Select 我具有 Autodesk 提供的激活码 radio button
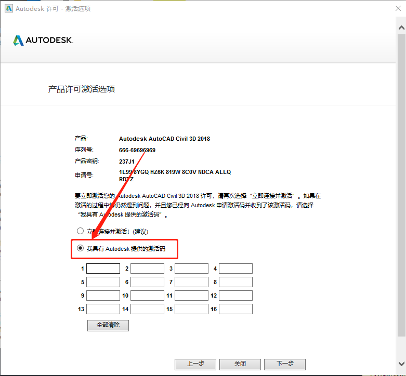Viewport: 406px width, 376px height. click(x=80, y=248)
